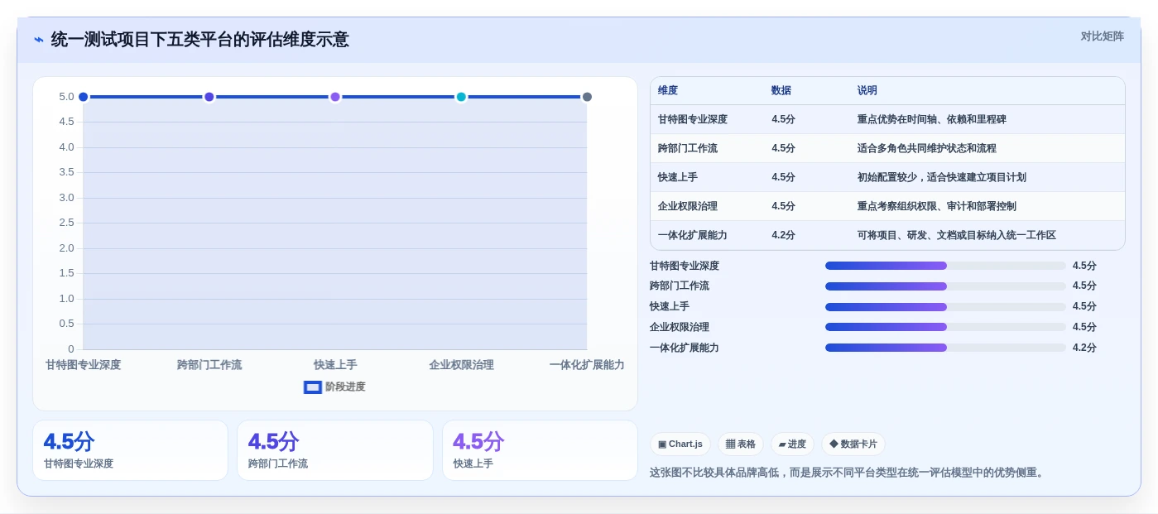
Task: Click the 甘特图专业深度 chart axis label
Action: [83, 365]
